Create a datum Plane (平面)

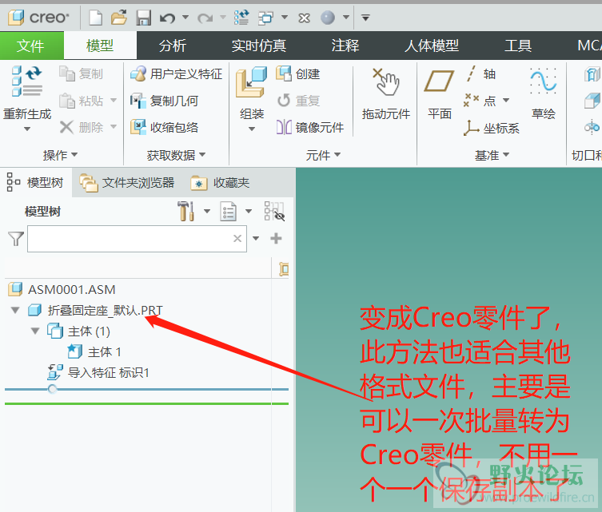coord(439,94)
